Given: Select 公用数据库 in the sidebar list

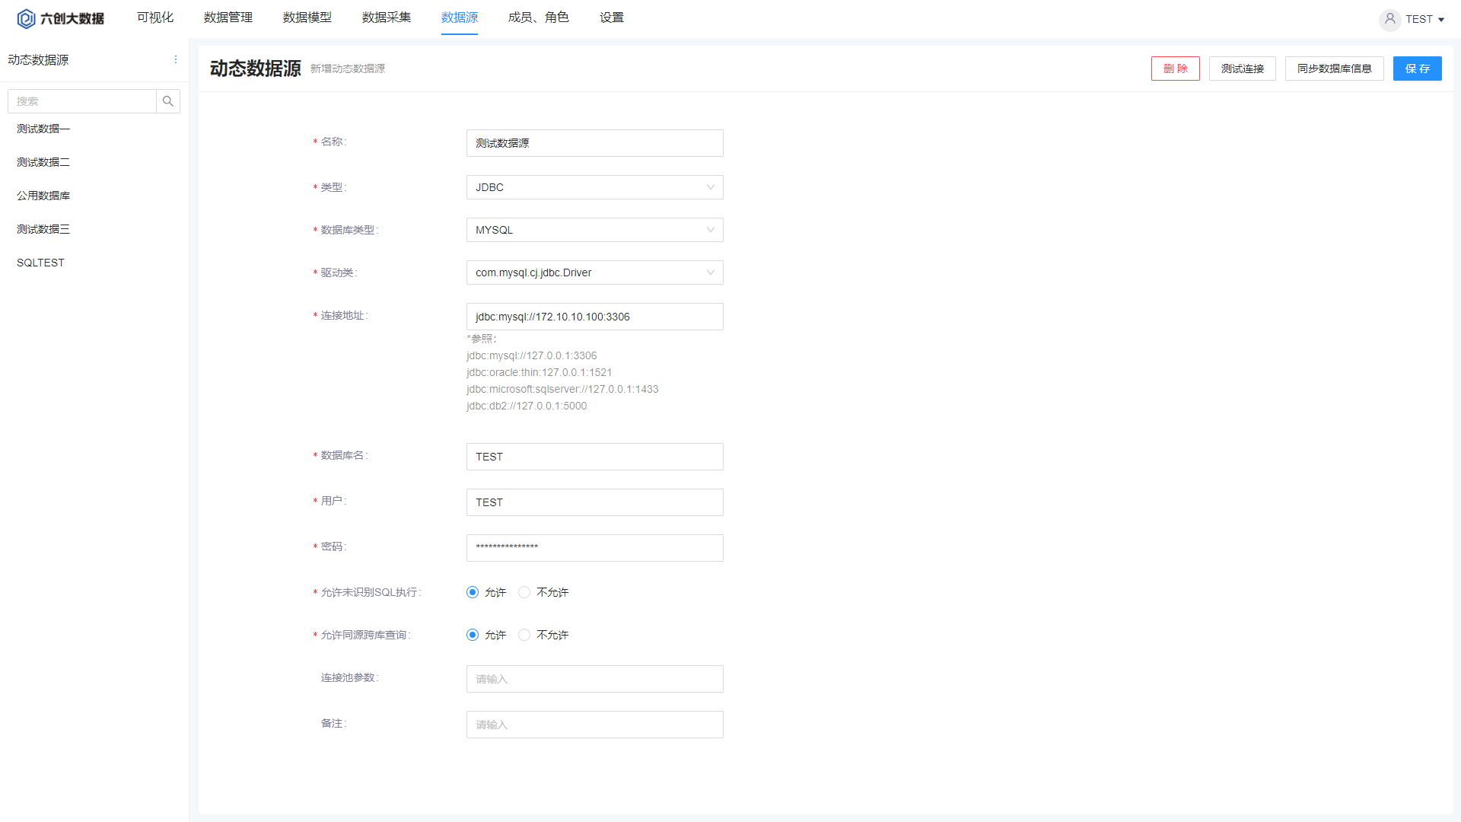Looking at the screenshot, I should point(43,196).
